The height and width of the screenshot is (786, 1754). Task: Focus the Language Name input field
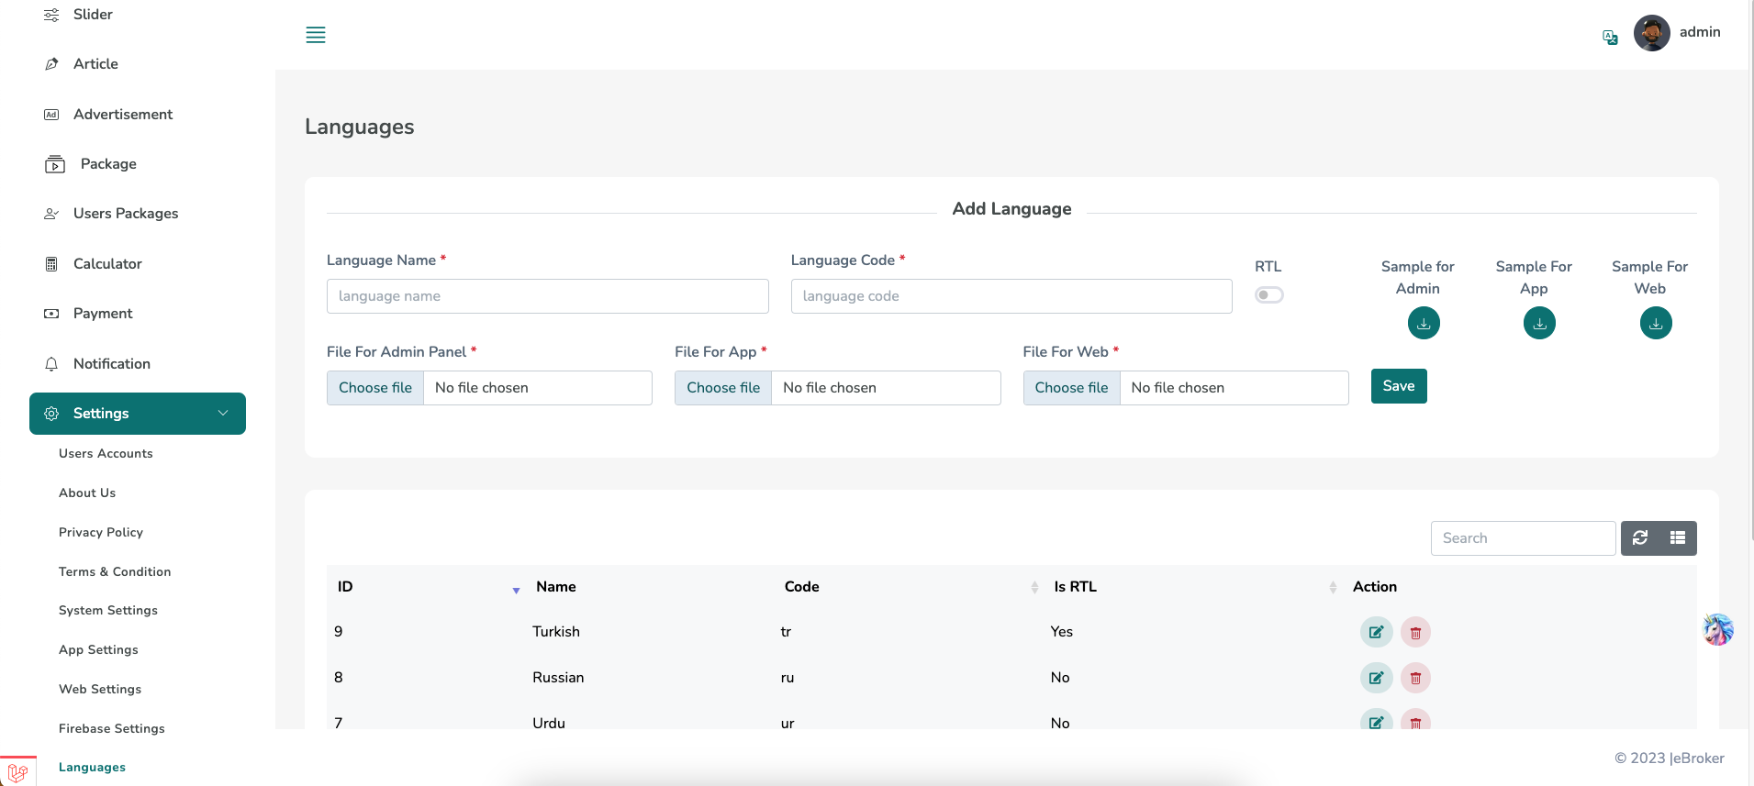(x=548, y=296)
